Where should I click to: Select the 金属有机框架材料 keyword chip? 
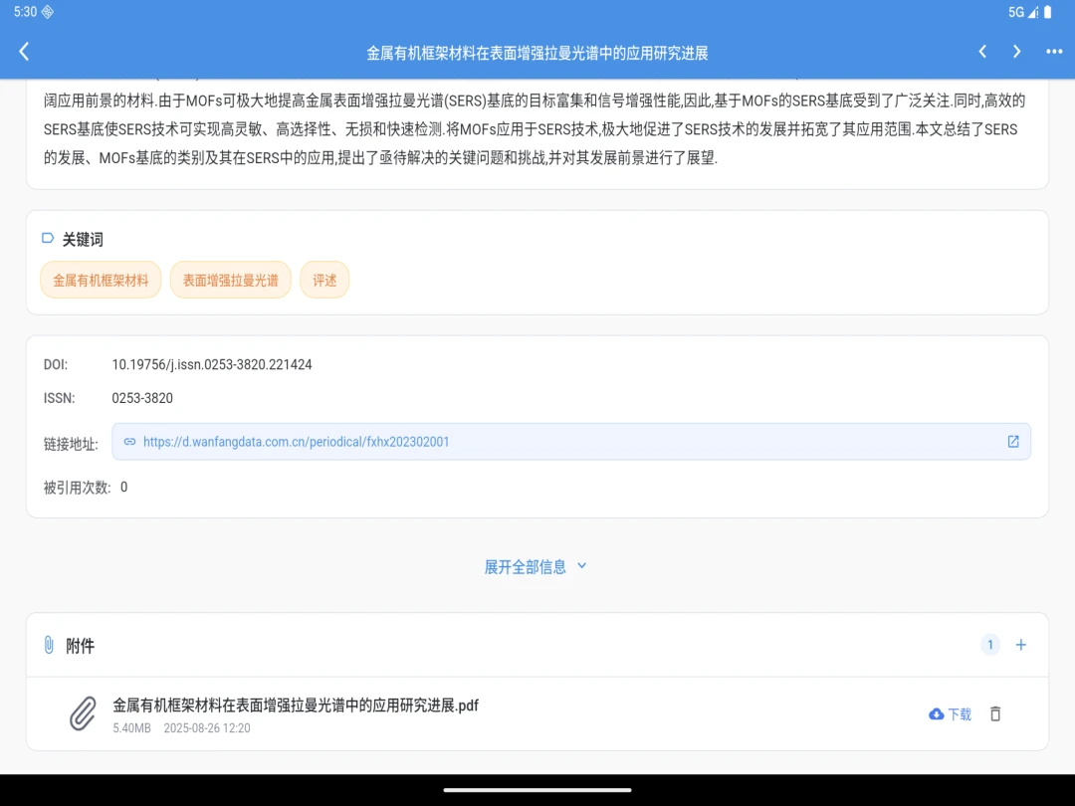[101, 280]
